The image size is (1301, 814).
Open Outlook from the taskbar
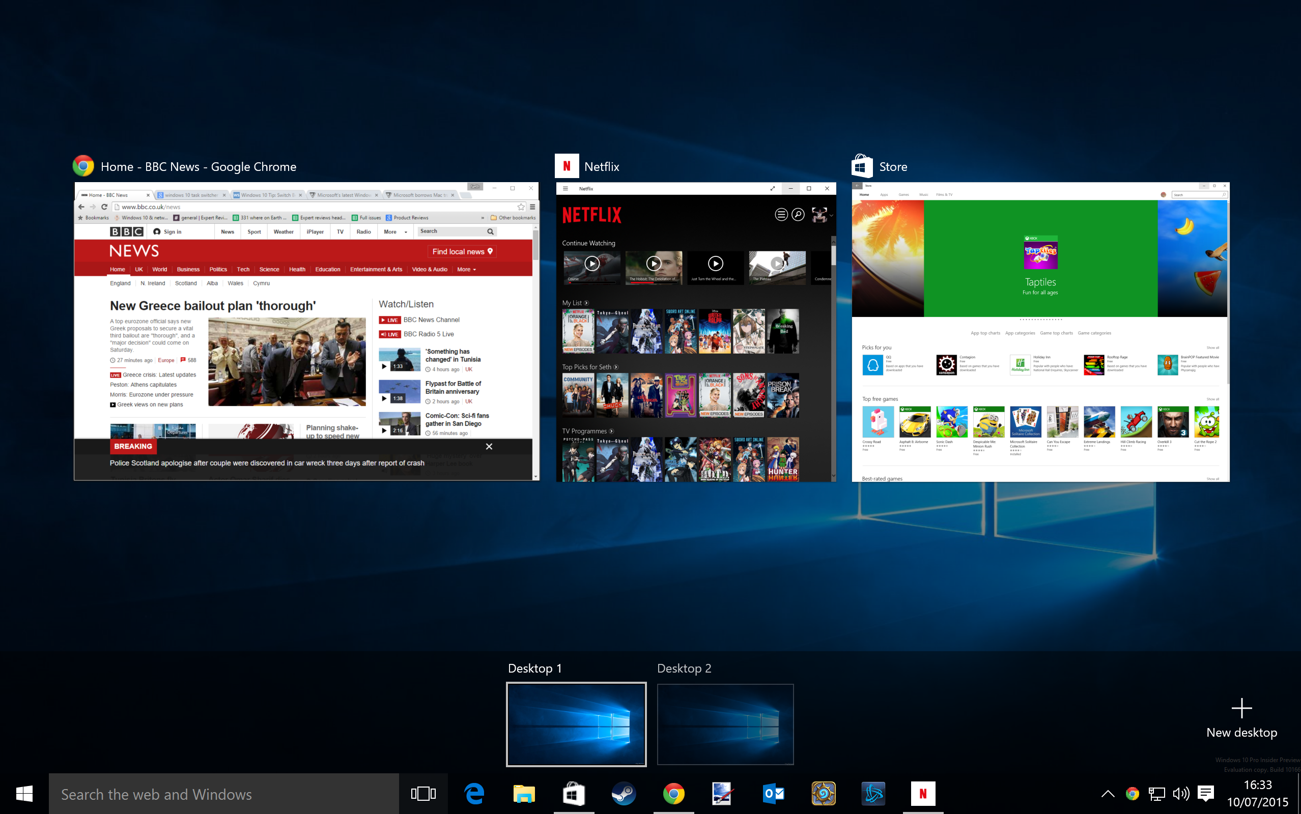pos(774,794)
